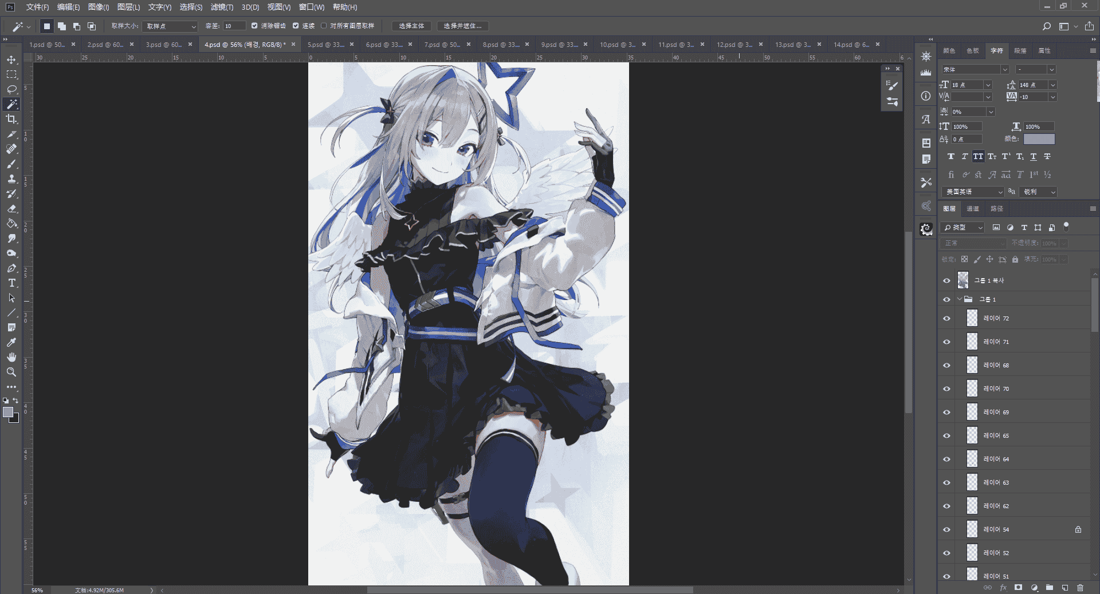Click the all caps TT button
1100x594 pixels.
point(978,156)
